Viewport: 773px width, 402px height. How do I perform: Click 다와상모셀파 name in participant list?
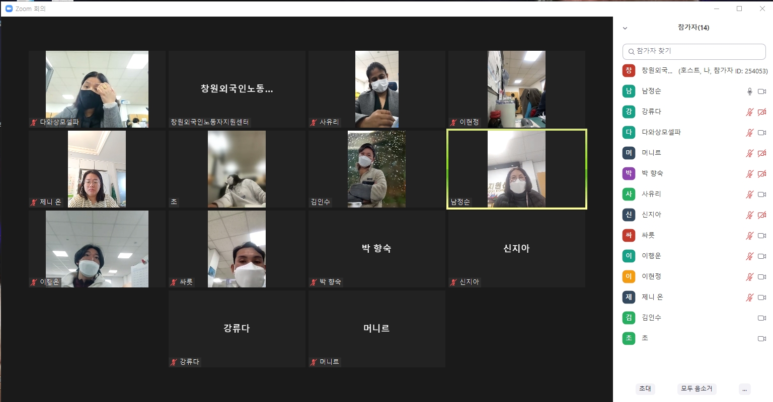coord(661,132)
